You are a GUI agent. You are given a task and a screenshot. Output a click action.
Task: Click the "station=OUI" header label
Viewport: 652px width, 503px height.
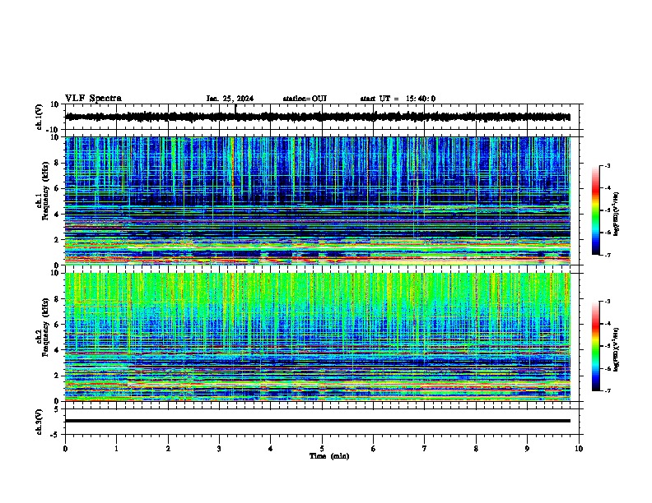coord(305,99)
